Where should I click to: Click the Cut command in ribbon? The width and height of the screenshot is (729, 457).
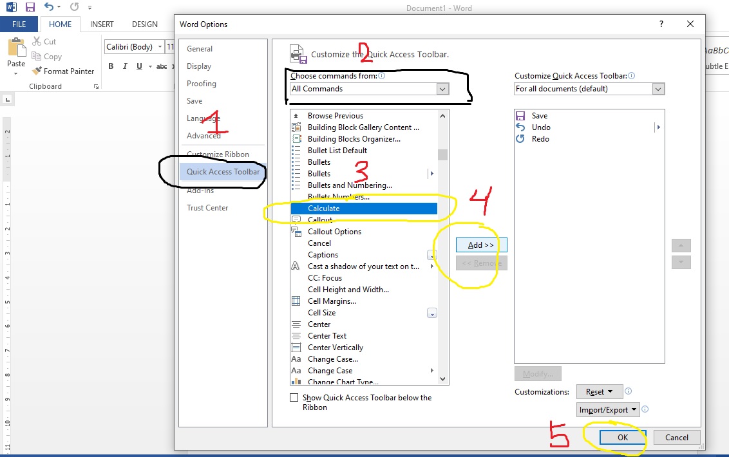pyautogui.click(x=44, y=41)
